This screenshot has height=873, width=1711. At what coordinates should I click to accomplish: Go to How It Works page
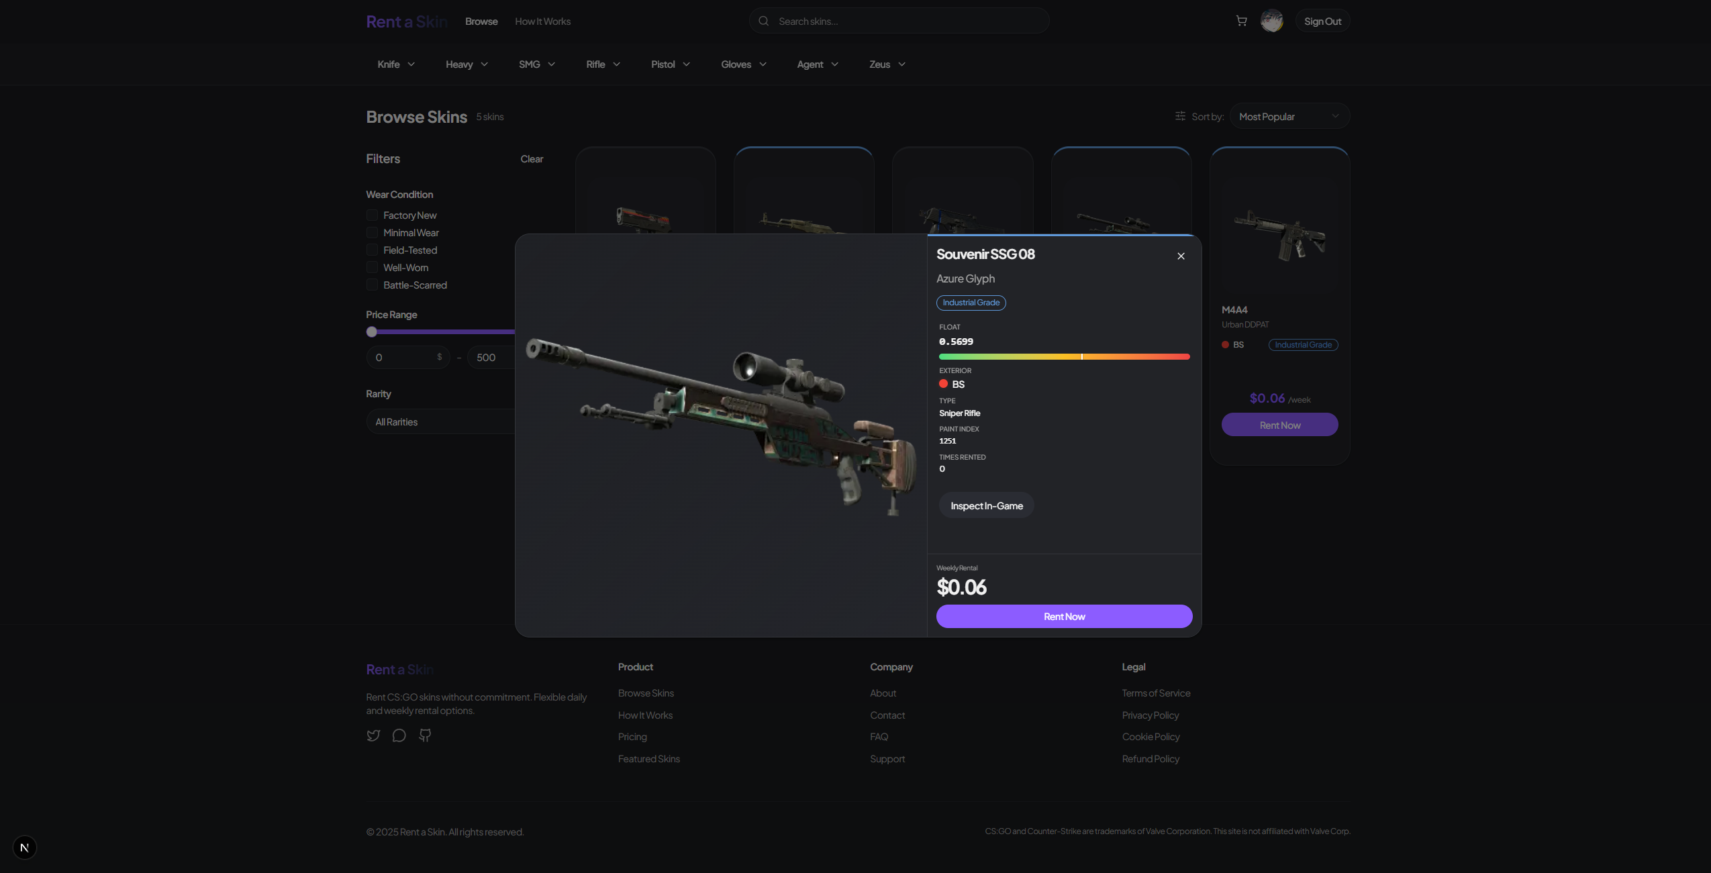click(542, 21)
